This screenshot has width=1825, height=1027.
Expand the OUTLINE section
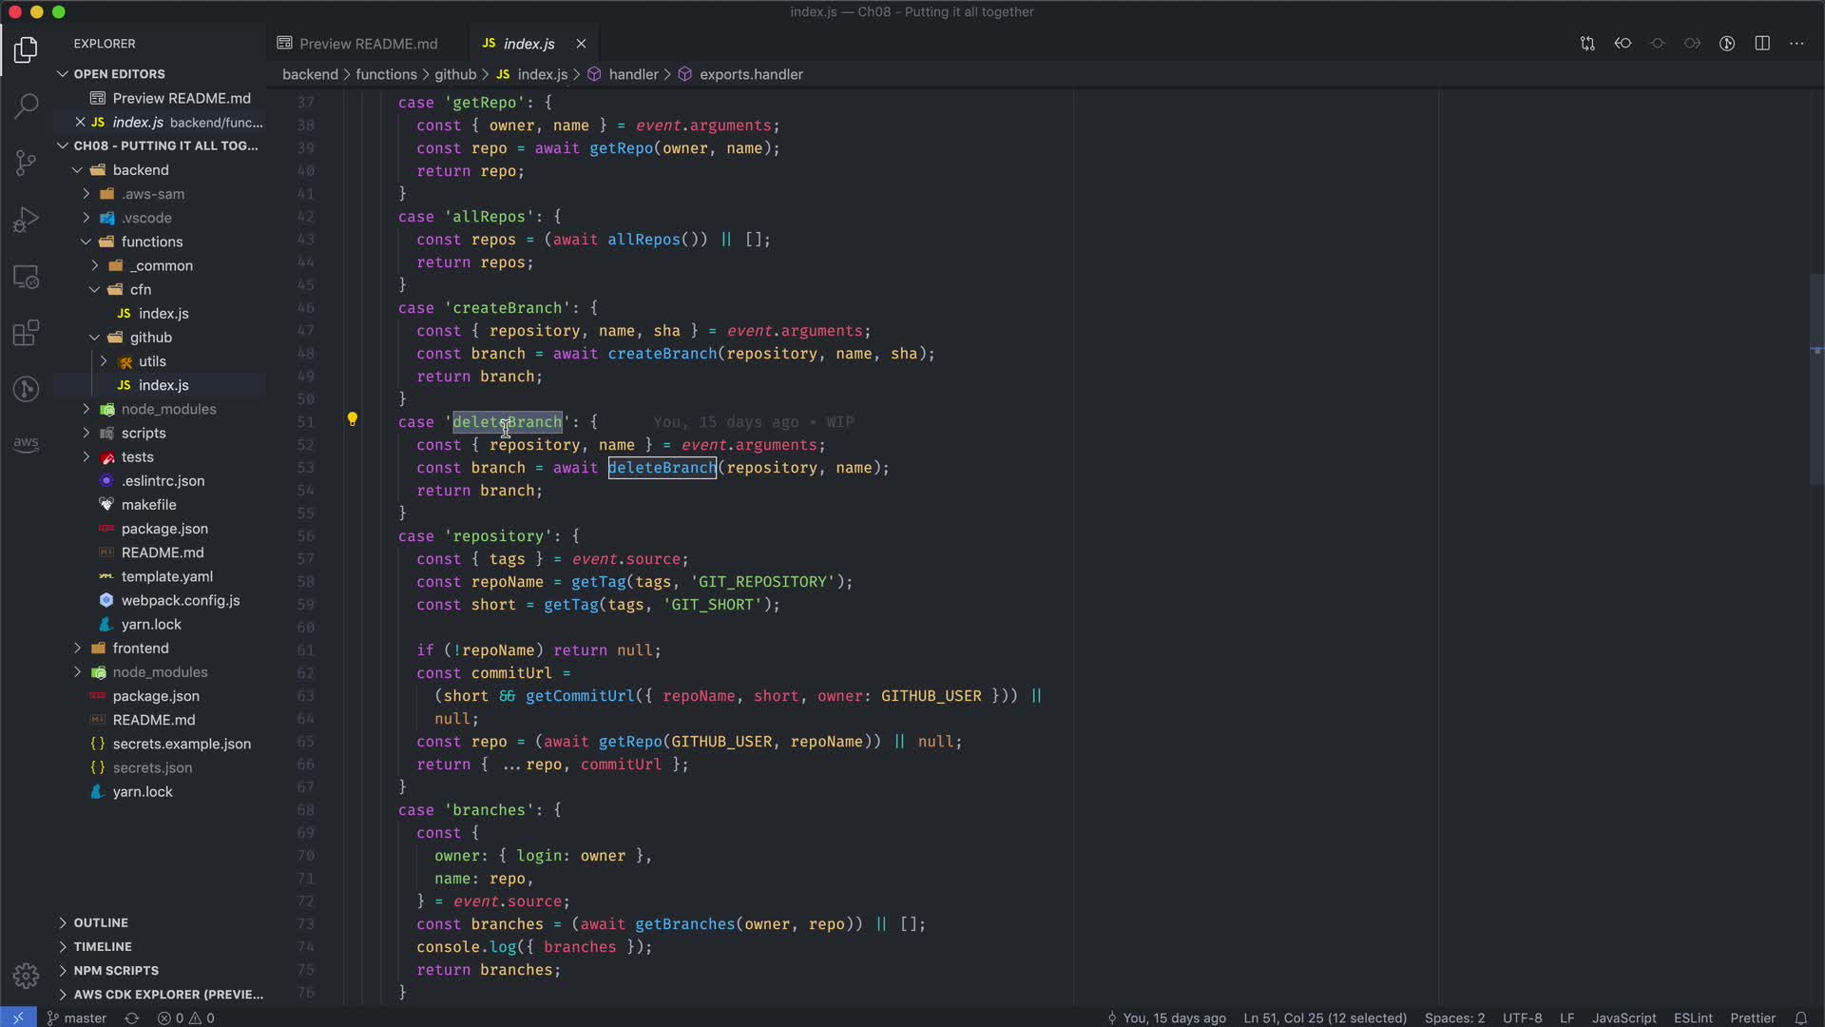[101, 922]
